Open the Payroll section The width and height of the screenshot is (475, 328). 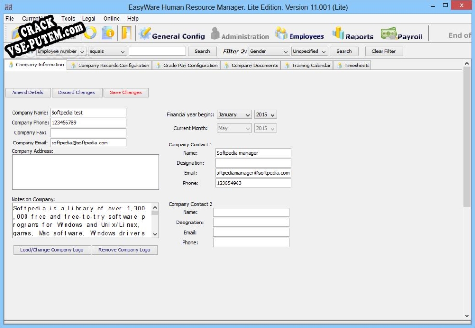[x=401, y=34]
